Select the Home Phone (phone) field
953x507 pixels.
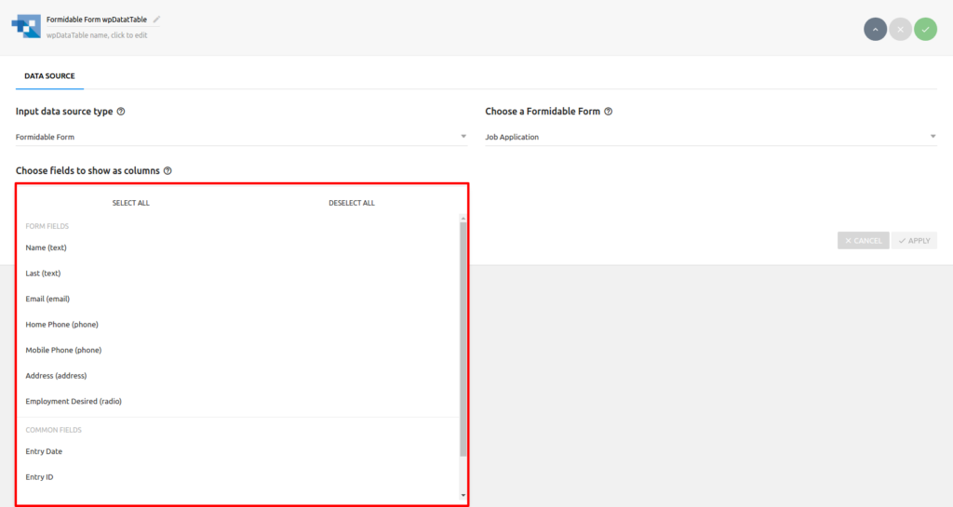(238, 325)
